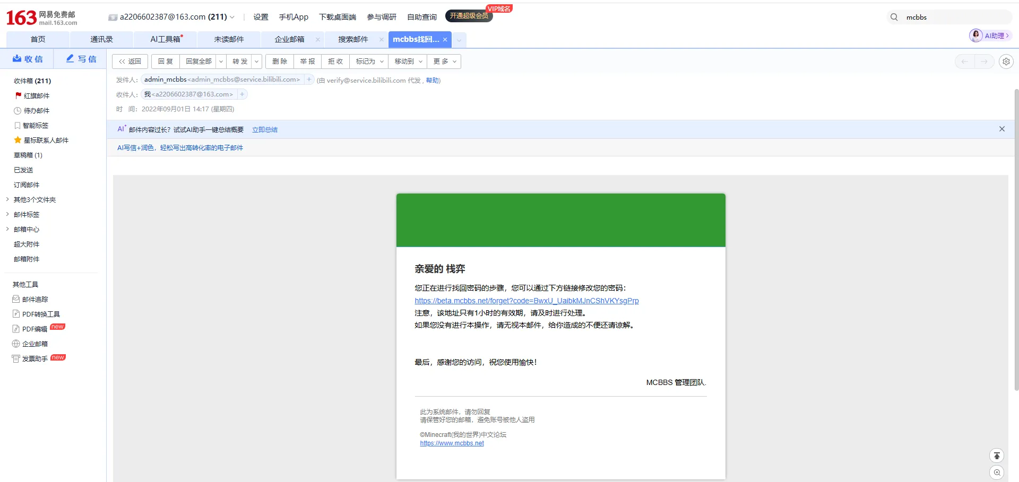The width and height of the screenshot is (1019, 482).
Task: Open 红旗邮件 flagged mail
Action: pyautogui.click(x=32, y=96)
